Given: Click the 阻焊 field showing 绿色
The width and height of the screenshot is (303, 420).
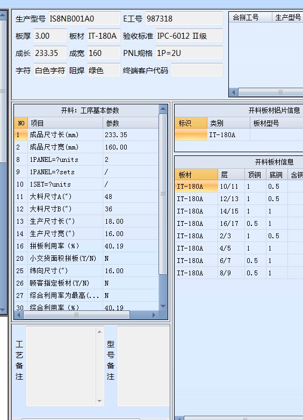Looking at the screenshot, I should coord(104,70).
